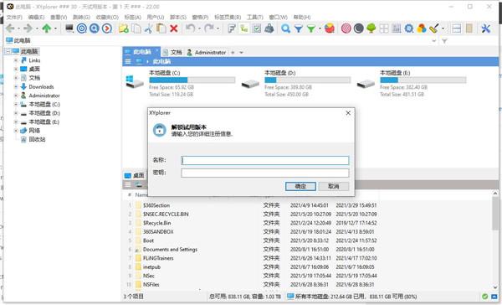This screenshot has height=305, width=502.
Task: Open the 编辑(E) menu
Action: pos(36,17)
